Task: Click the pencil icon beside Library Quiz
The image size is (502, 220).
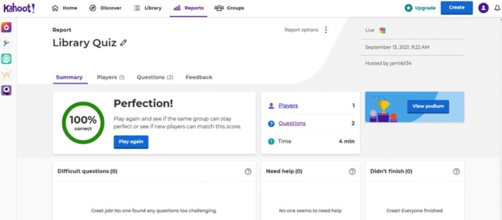Action: pos(124,43)
